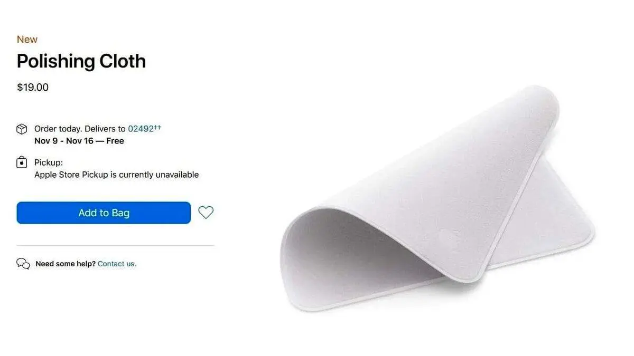Open the polishing cloth product image
This screenshot has width=634, height=356.
437,199
